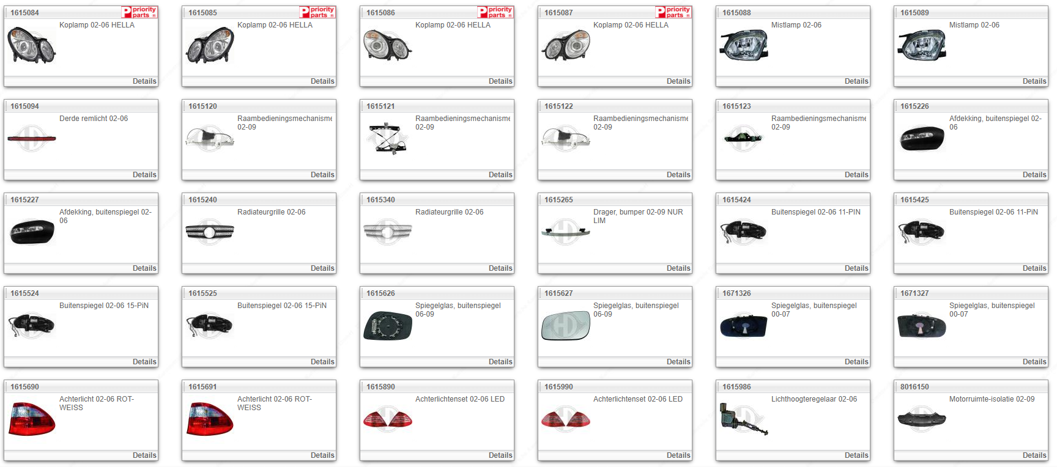1057x467 pixels.
Task: Select the mirror glass image of 1615627
Action: [x=566, y=326]
